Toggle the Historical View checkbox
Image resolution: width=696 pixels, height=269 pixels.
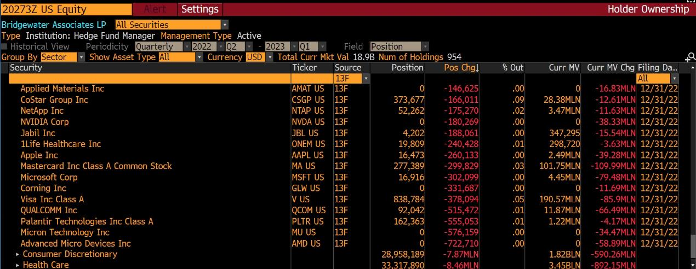[x=5, y=46]
